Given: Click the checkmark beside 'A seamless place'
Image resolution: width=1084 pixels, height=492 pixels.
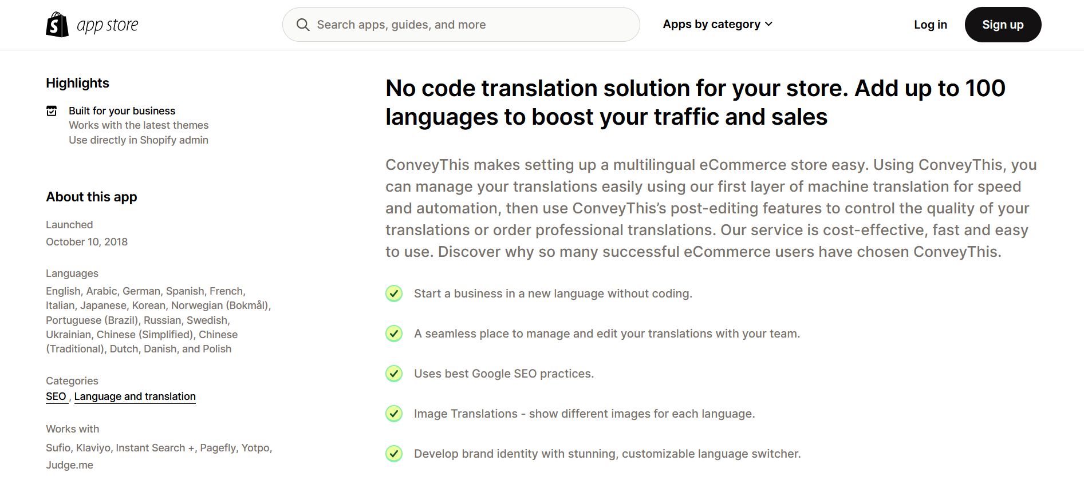Looking at the screenshot, I should pos(394,334).
